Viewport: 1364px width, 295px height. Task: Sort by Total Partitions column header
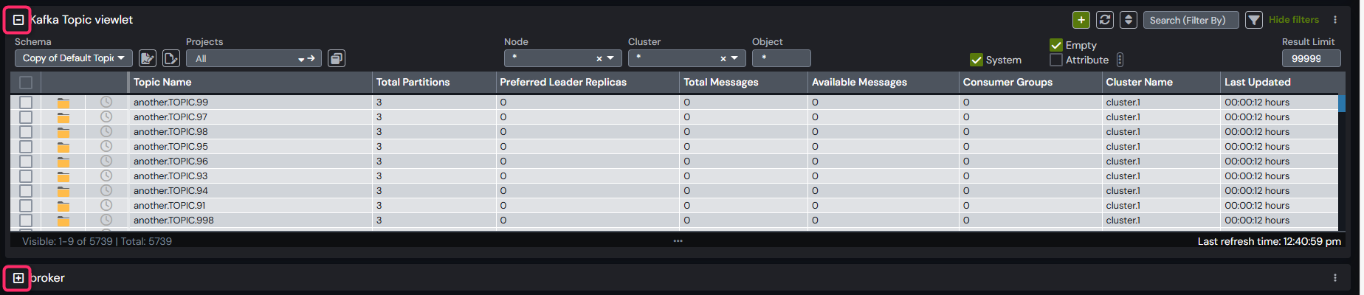[434, 82]
